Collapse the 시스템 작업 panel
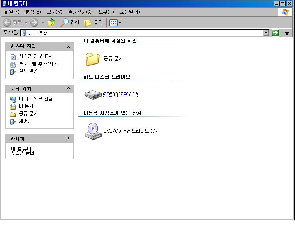This screenshot has height=230, width=295. (x=68, y=46)
